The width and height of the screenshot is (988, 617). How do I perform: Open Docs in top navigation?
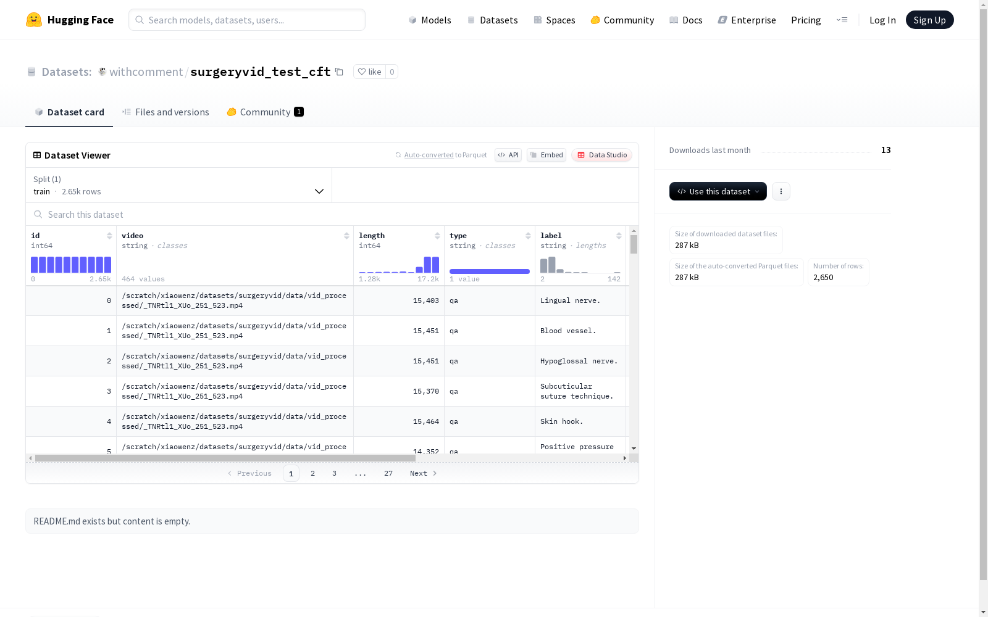tap(686, 20)
